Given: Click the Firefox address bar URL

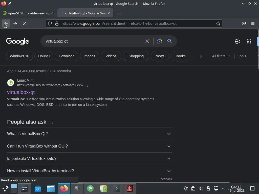Looking at the screenshot, I should coord(119,23).
